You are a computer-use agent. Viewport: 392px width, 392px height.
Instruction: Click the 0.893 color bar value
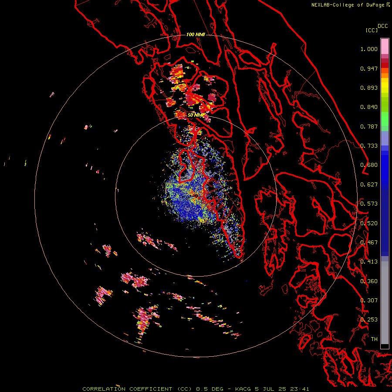pyautogui.click(x=369, y=88)
